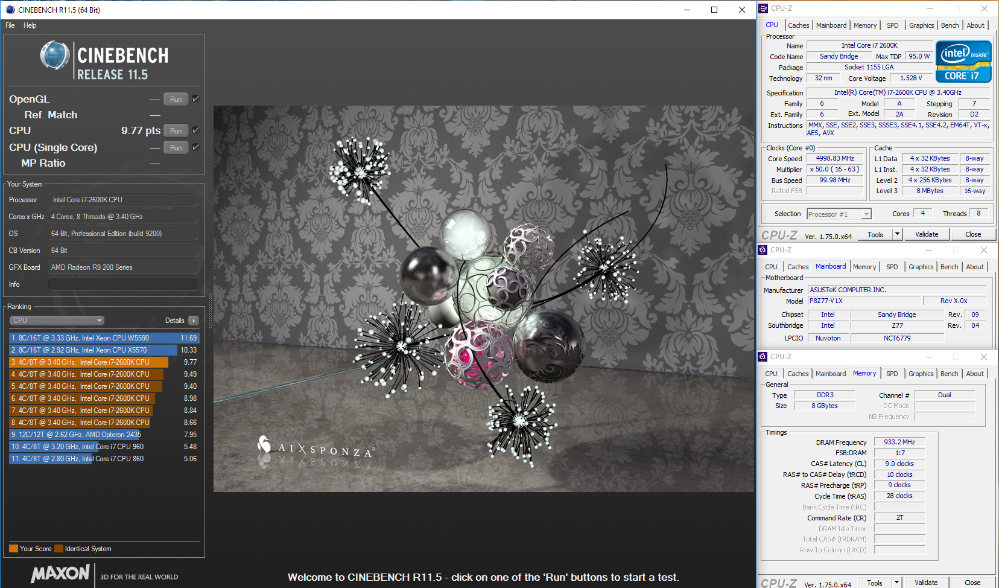Click the Cinebench sphere logo

click(x=55, y=56)
